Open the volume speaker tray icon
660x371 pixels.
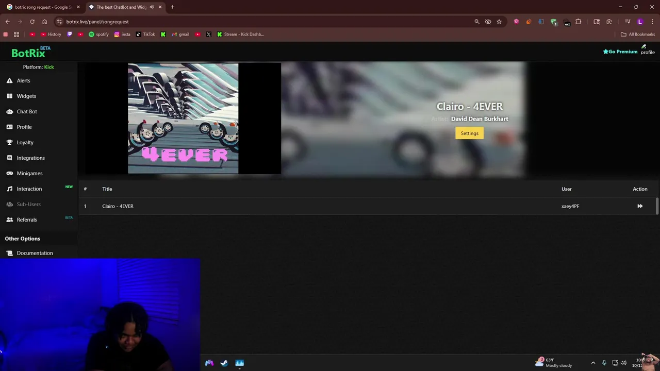[624, 363]
